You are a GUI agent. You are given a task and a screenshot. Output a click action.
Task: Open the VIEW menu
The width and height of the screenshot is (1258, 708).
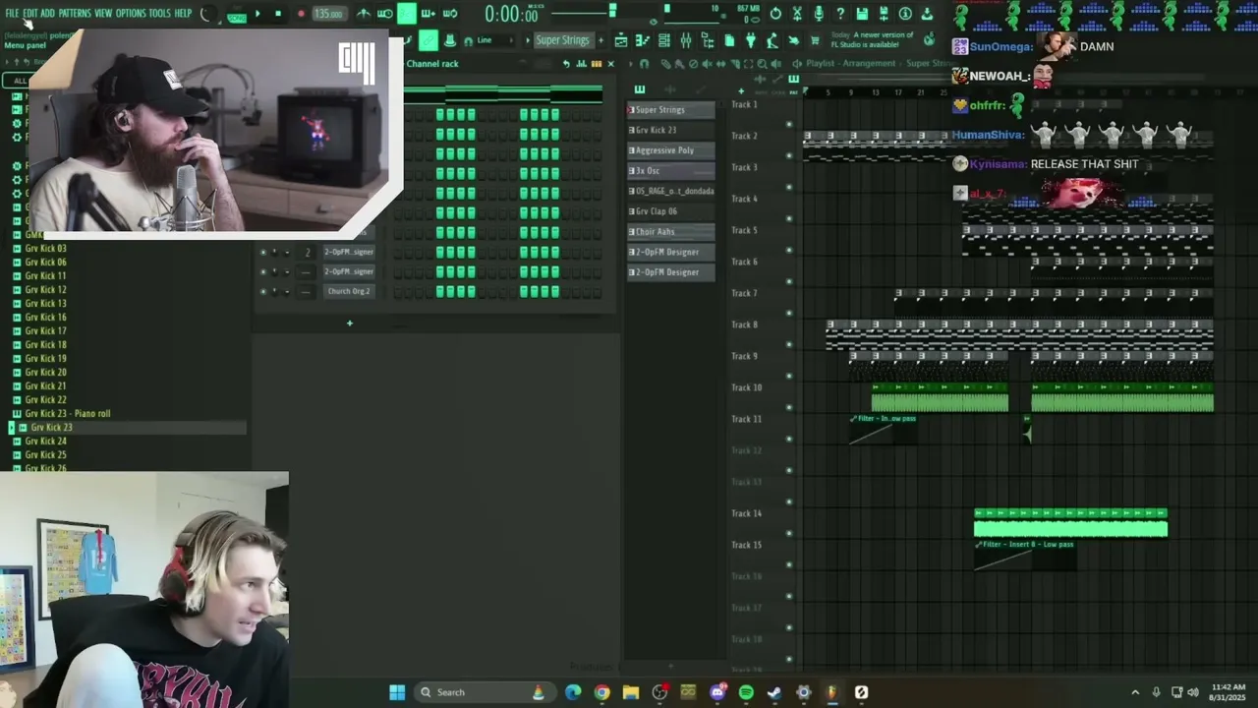[103, 13]
